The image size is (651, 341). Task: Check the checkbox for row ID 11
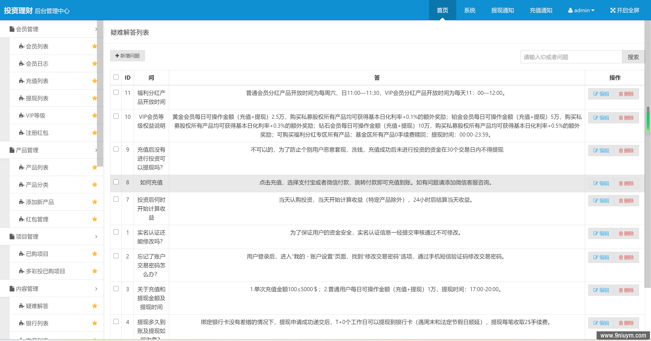(116, 92)
